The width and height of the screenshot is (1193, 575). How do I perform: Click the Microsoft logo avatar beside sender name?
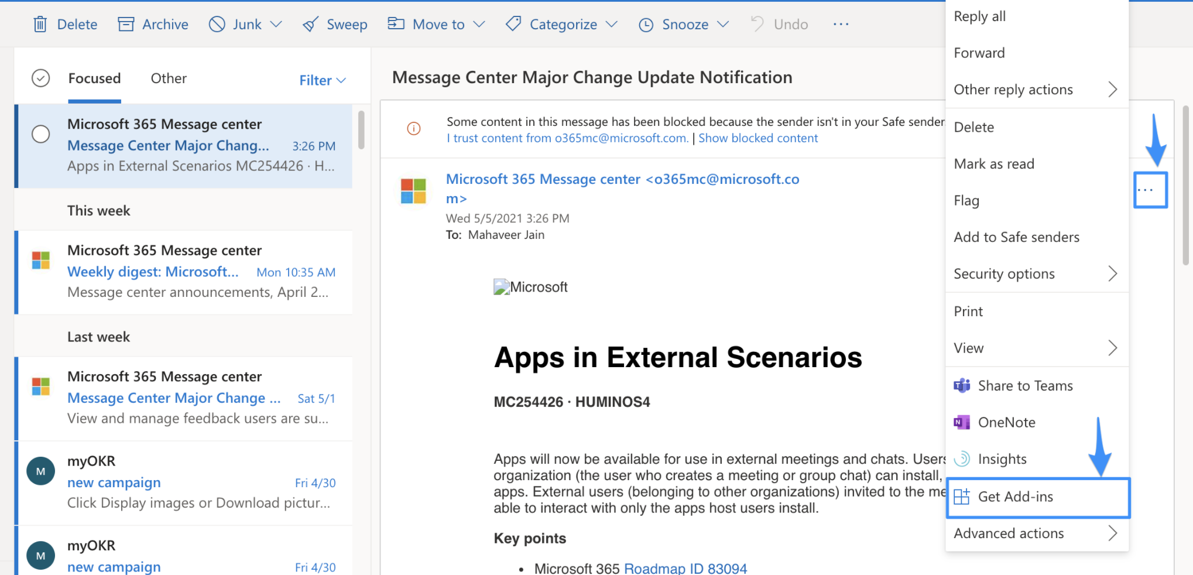pos(413,191)
